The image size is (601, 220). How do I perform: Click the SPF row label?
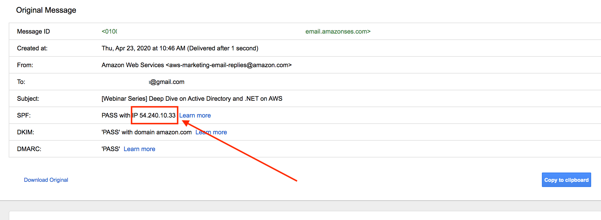24,115
